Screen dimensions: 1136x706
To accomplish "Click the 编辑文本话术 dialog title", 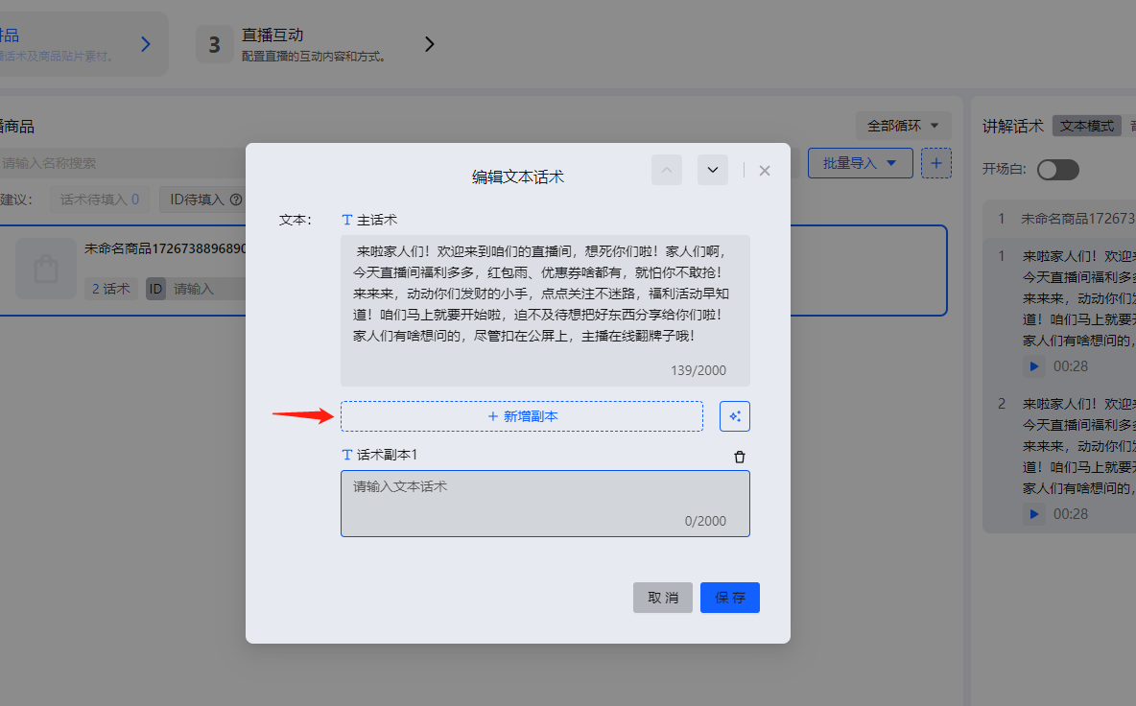I will (x=517, y=176).
